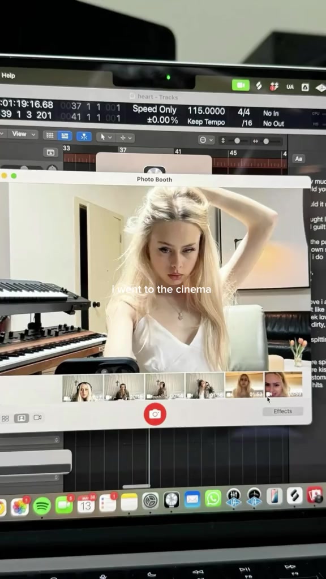Select the last video thumbnail in strip

284,384
